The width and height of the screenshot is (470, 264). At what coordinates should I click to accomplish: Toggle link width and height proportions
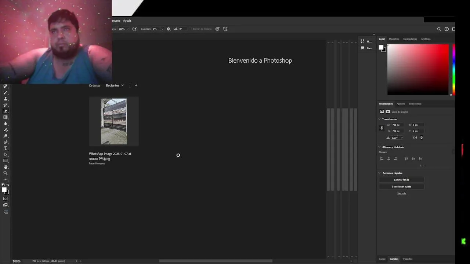tap(382, 128)
